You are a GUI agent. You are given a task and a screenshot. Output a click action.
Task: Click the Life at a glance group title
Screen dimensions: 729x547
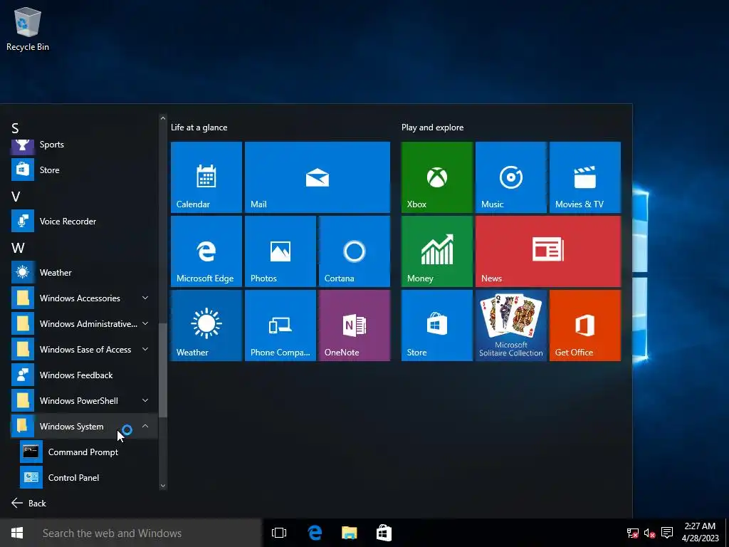point(199,127)
